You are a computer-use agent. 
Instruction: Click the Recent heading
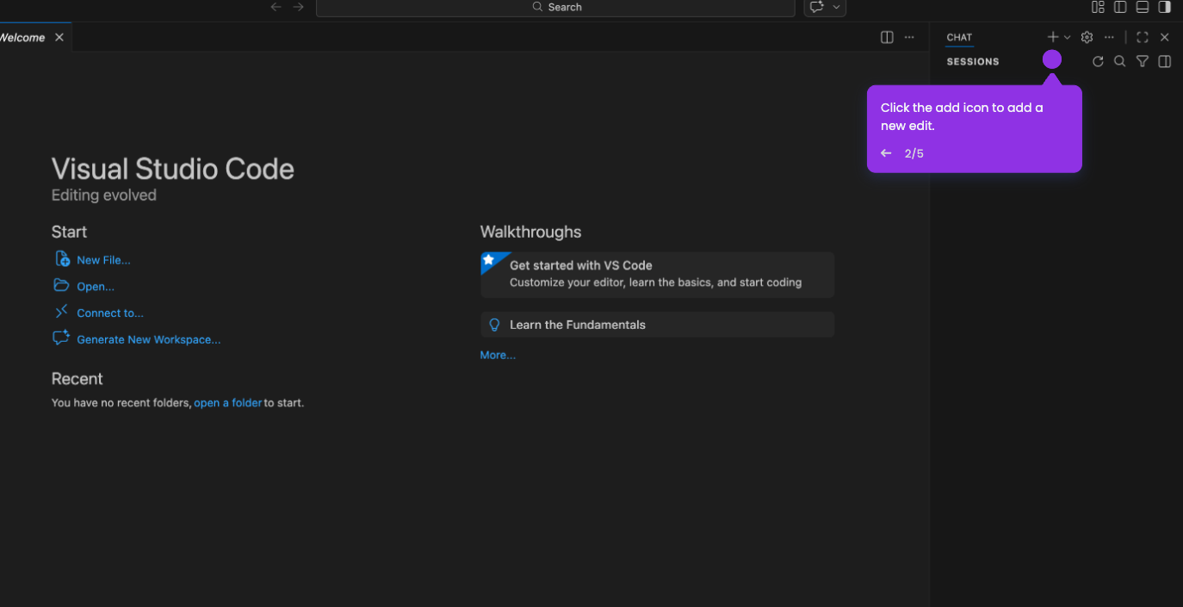point(77,379)
